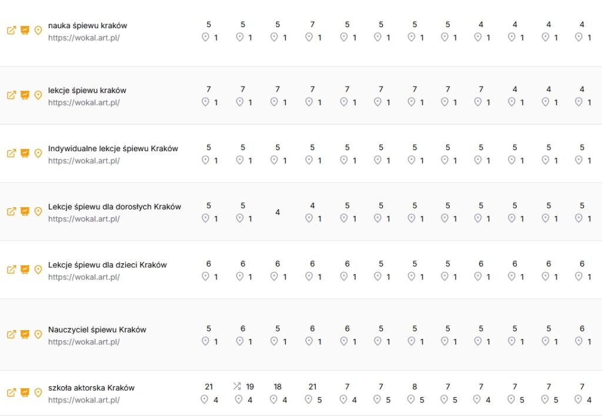The image size is (602, 416).
Task: Click wokal.art.pl URL under 'szkoła aktorska Kraków'
Action: click(83, 400)
